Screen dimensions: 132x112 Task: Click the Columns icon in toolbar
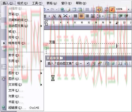(87, 10)
